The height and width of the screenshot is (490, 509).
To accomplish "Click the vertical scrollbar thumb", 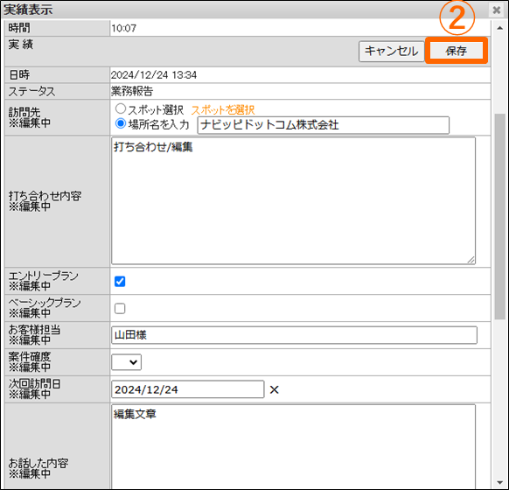I will coord(500,216).
